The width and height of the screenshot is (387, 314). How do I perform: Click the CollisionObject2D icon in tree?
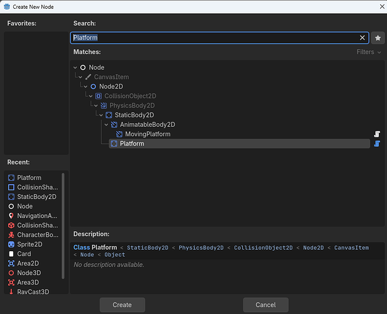point(98,96)
